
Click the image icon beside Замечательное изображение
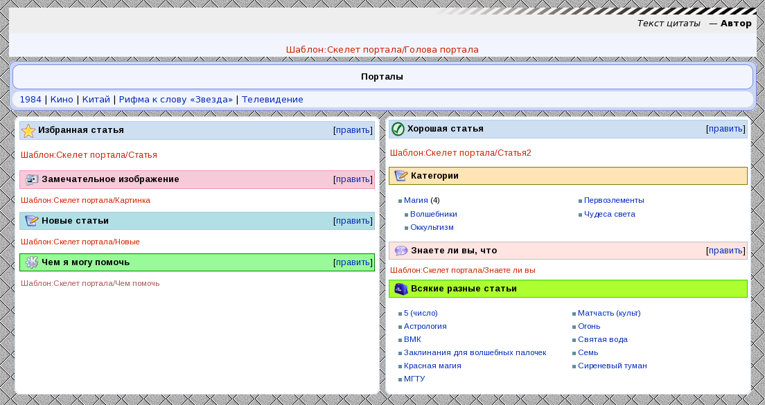[32, 179]
